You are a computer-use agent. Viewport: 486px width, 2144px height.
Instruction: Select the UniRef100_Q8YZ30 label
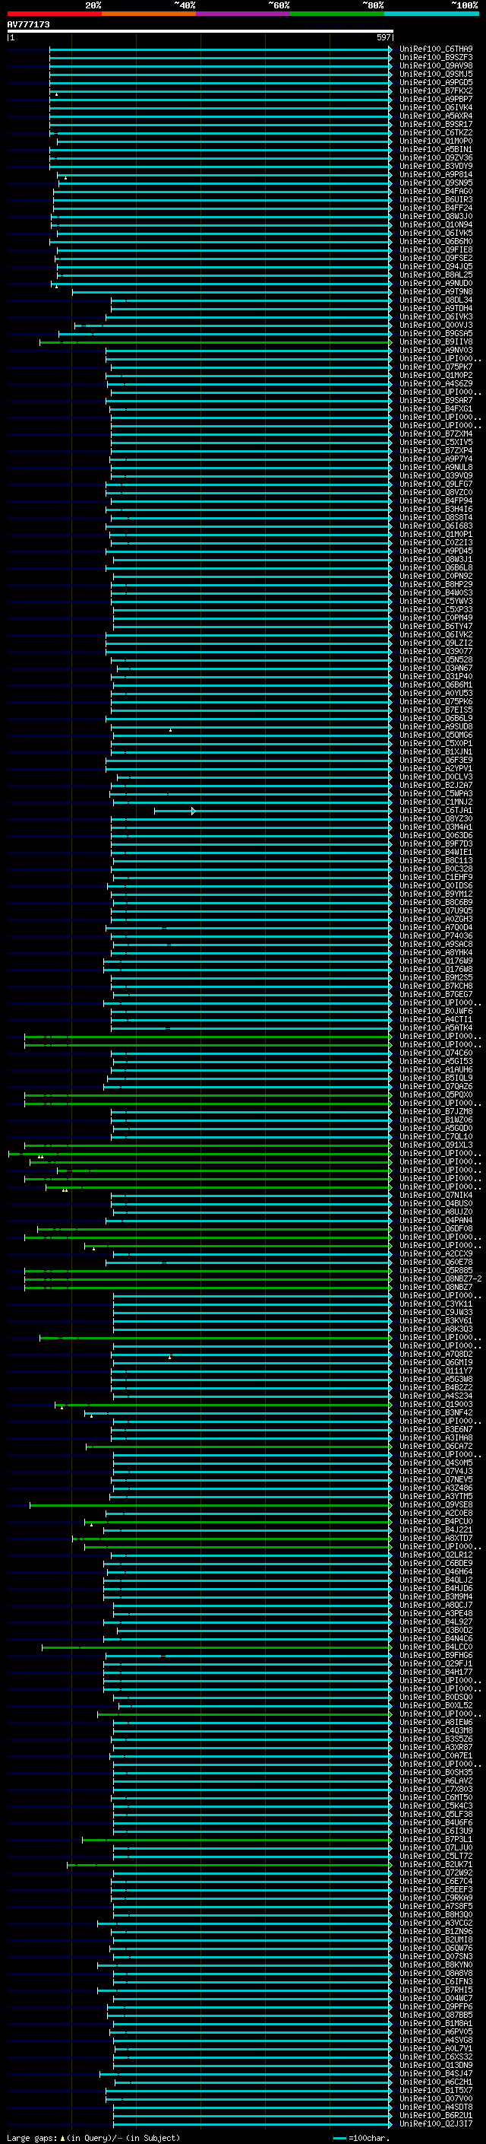(435, 818)
